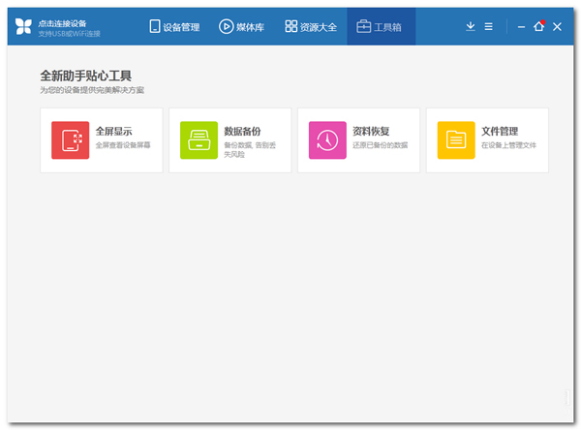Open the 全屏显示 tool title

tap(112, 131)
